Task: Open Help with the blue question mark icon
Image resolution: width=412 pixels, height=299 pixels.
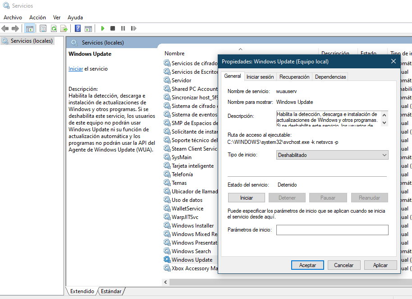Action: click(x=78, y=28)
